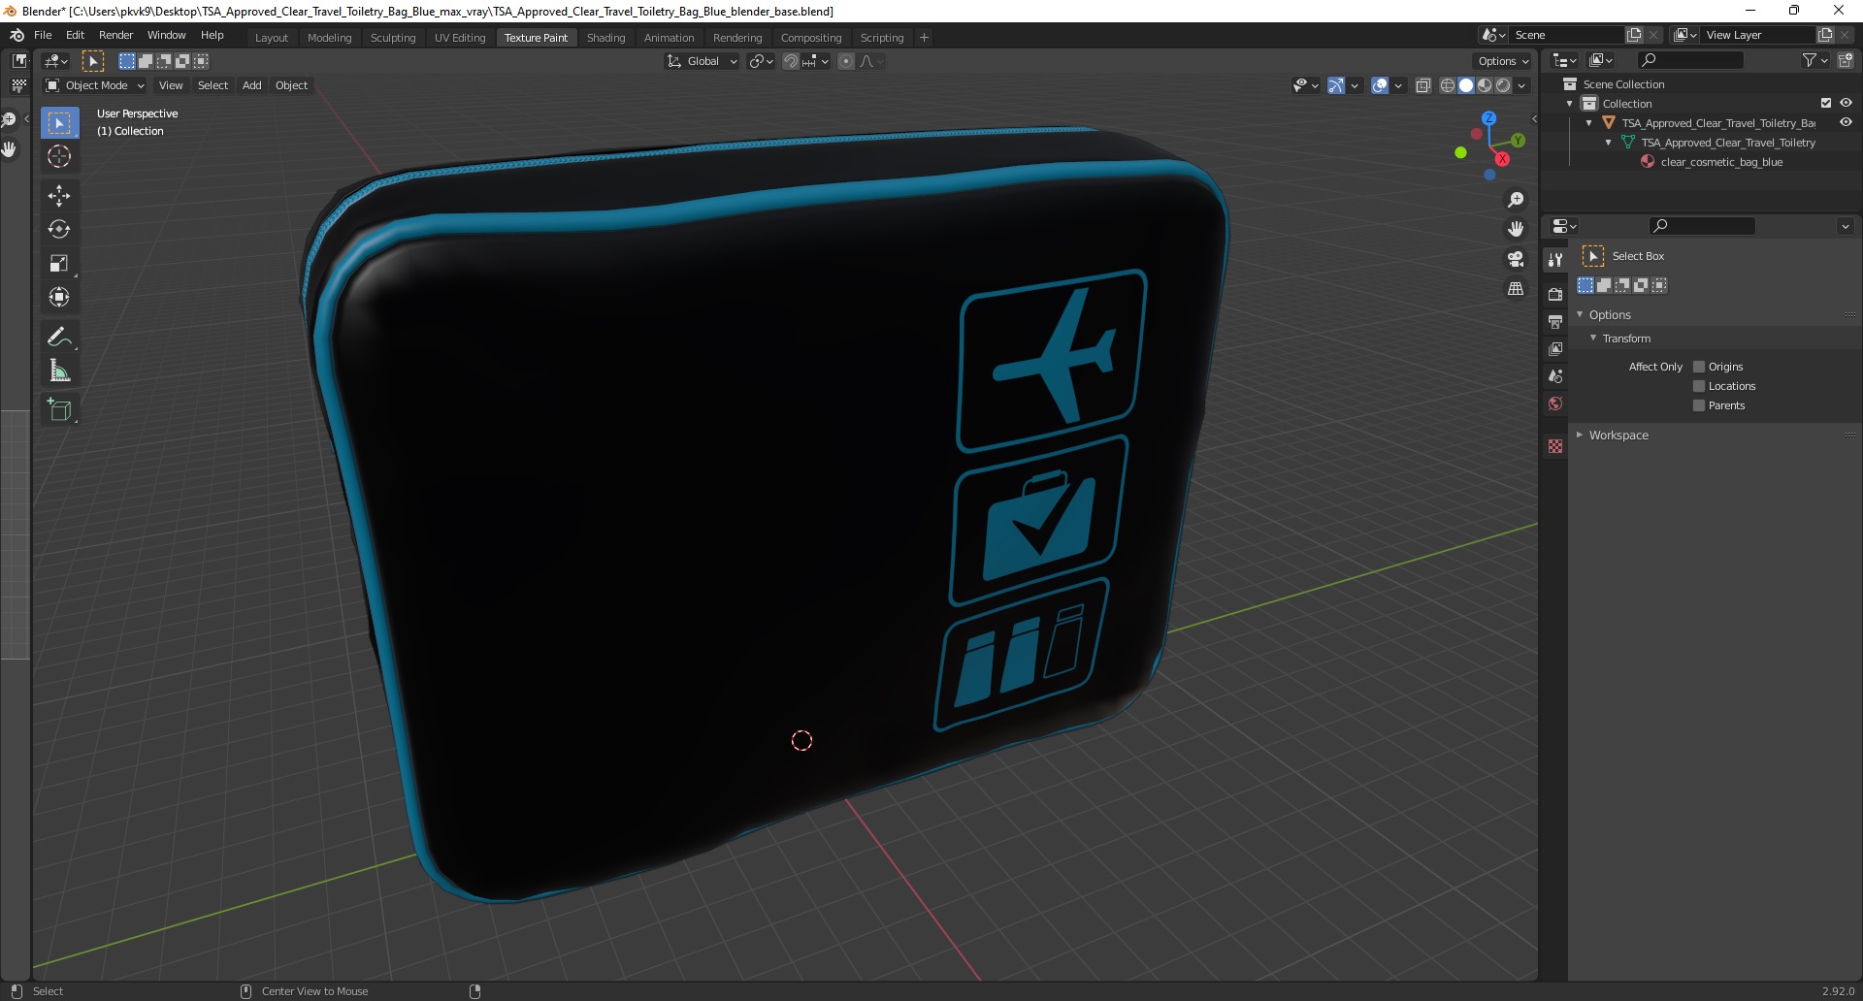
Task: Open the viewport Add menu
Action: click(251, 85)
